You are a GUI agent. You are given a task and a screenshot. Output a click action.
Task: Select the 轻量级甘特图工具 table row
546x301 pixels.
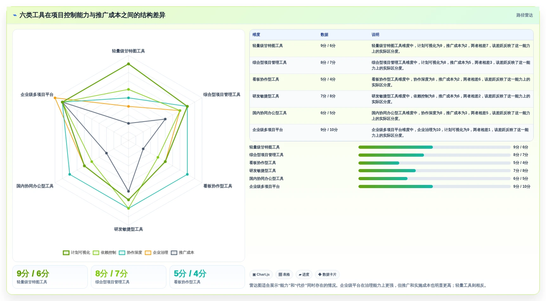click(391, 49)
